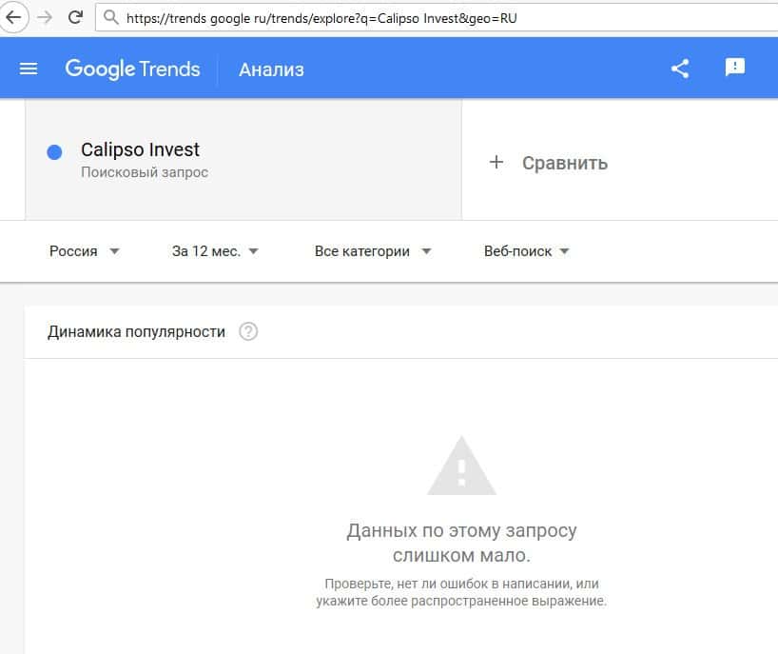Reload the page with refresh icon
This screenshot has height=654, width=778.
[75, 17]
